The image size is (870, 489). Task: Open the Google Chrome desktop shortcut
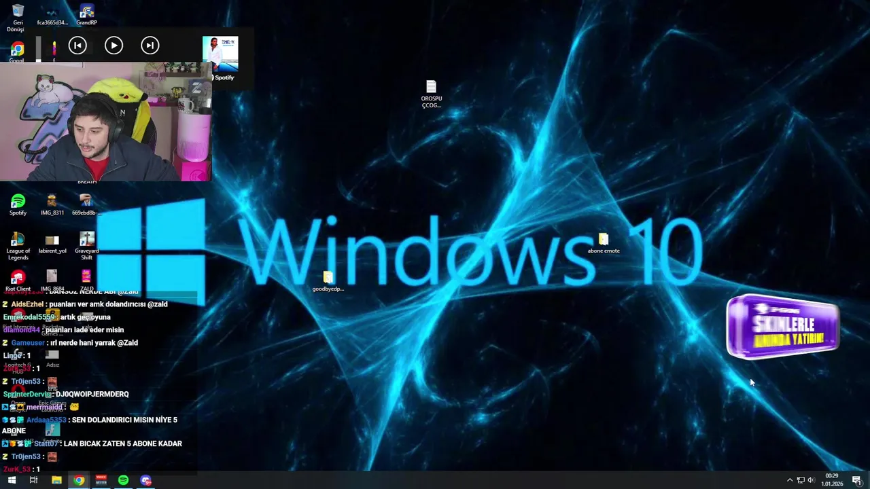point(17,52)
